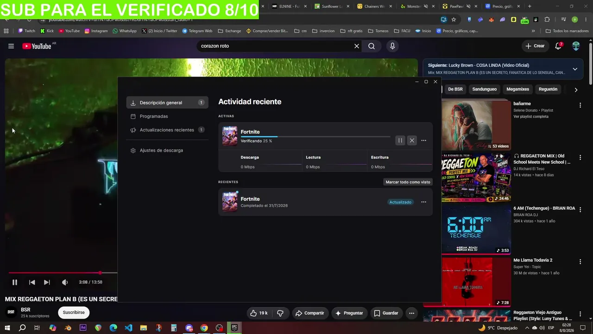This screenshot has height=334, width=593.
Task: Save the video with Guardar
Action: [386, 313]
